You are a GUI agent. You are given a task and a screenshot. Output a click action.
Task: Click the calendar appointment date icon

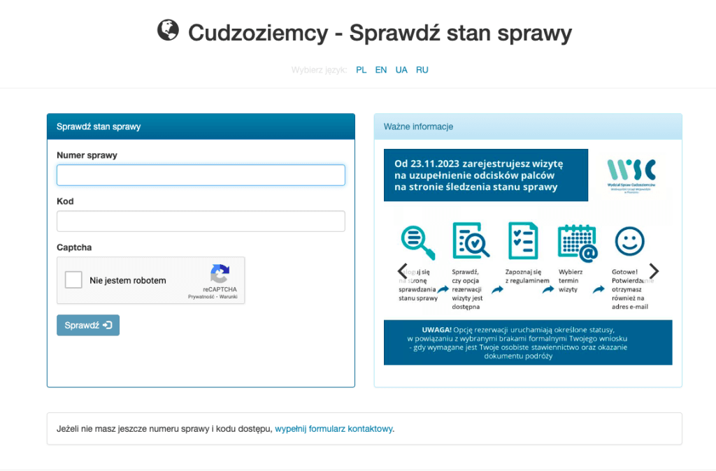(x=577, y=242)
